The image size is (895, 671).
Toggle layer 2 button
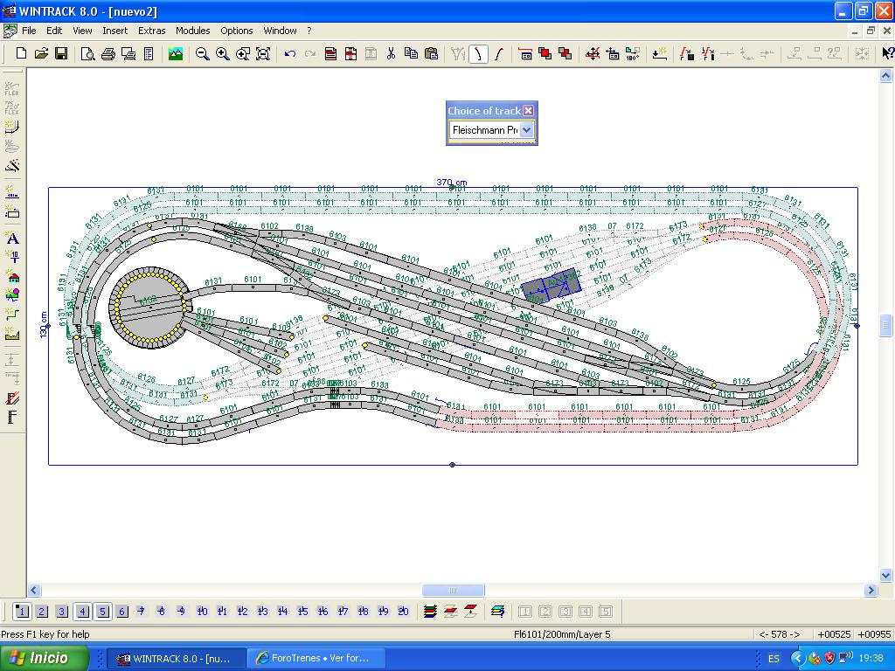pyautogui.click(x=42, y=612)
